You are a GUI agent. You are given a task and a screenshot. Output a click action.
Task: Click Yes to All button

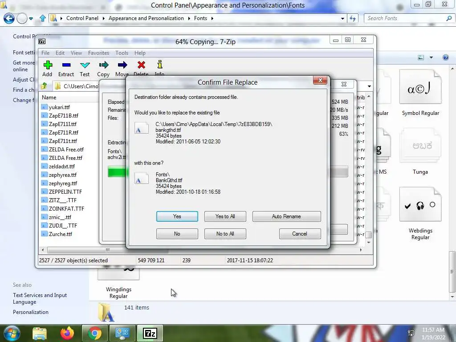coord(225,216)
